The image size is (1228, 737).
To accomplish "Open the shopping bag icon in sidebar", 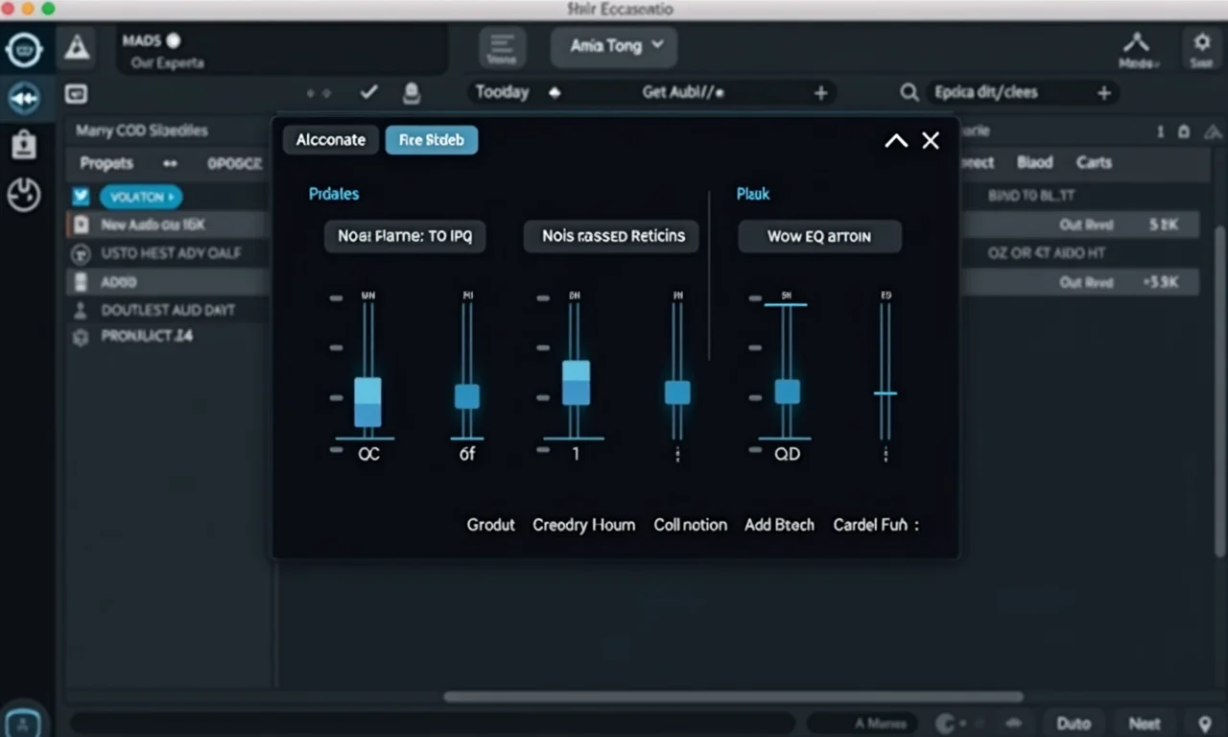I will coord(26,146).
